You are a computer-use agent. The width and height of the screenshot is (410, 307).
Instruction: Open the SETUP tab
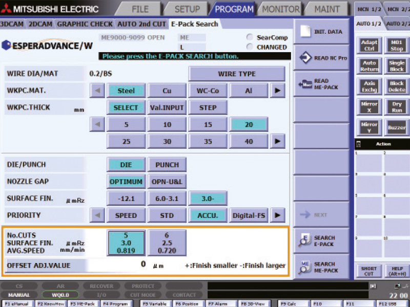187,9
